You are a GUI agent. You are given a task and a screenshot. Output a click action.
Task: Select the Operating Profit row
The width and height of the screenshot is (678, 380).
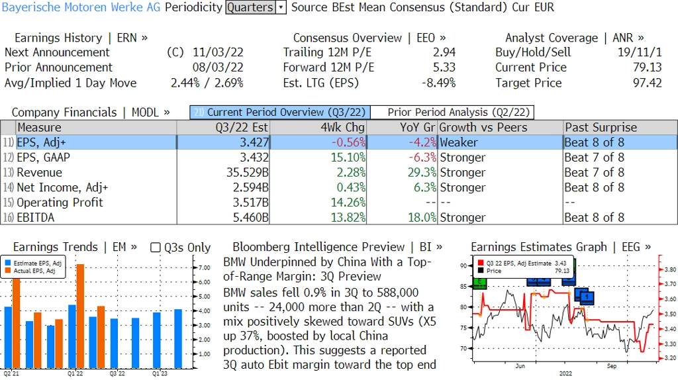point(339,203)
